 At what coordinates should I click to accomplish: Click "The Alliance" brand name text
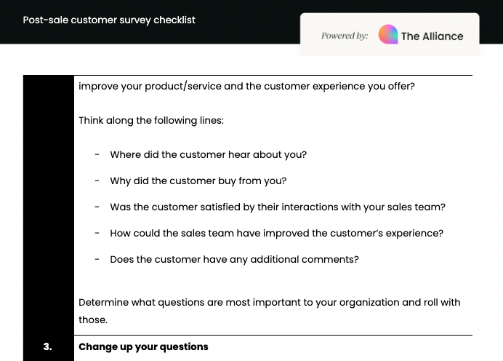(432, 36)
